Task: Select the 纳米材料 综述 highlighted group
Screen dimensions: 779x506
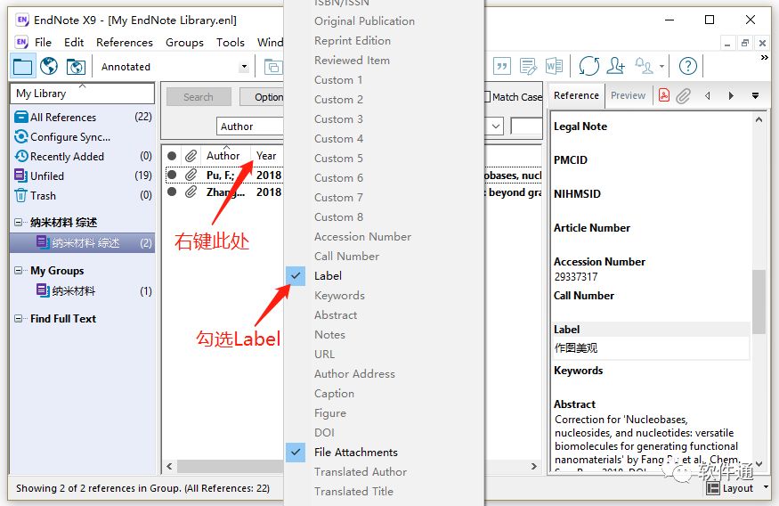Action: [83, 242]
